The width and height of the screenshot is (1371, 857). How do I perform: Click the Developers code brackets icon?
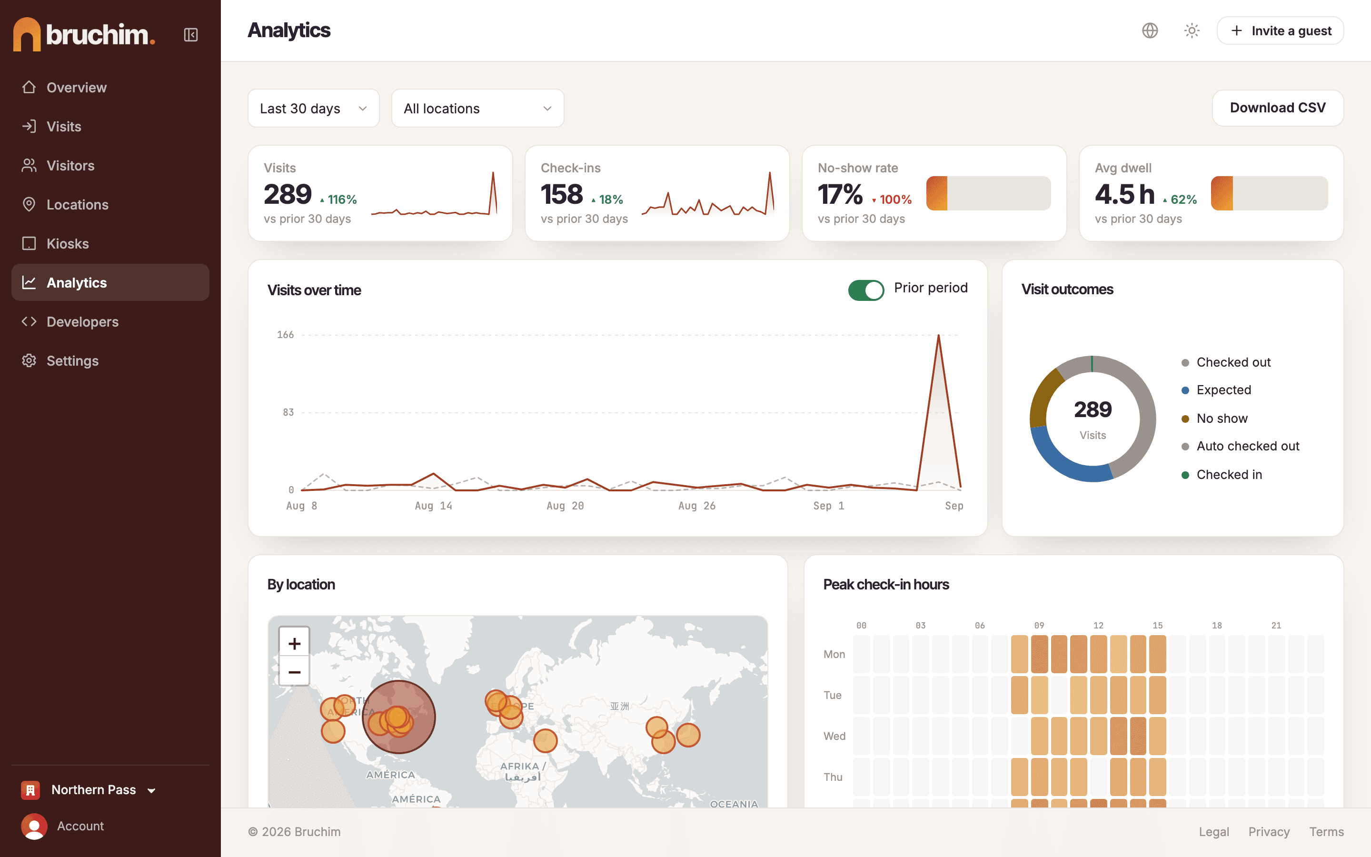[x=29, y=321]
